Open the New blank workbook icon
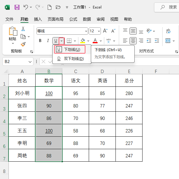Viewport: 179px width, 179px height. point(50,7)
